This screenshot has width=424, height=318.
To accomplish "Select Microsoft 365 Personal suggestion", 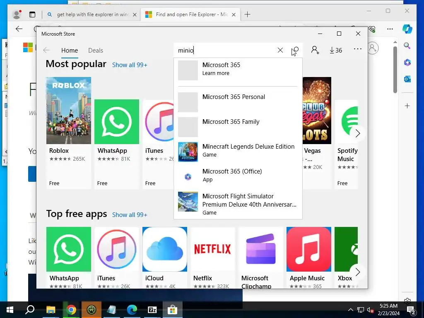I will coord(238,102).
